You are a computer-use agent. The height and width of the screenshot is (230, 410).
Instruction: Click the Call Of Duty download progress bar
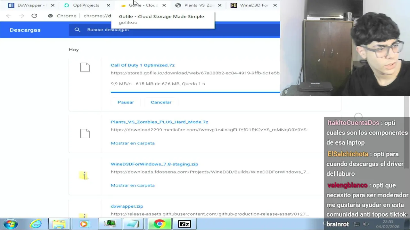195,92
